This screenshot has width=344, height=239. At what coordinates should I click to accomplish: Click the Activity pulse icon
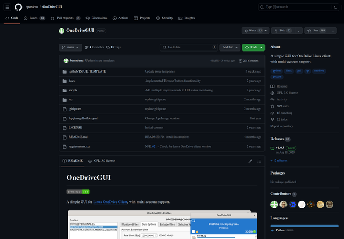273,99
